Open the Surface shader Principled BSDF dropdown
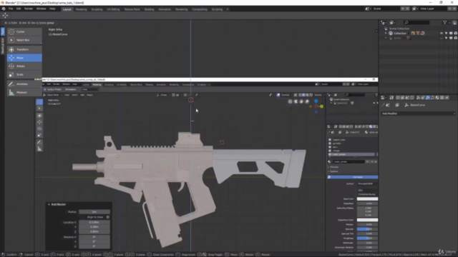Viewport: 458px width, 257px height. click(367, 184)
